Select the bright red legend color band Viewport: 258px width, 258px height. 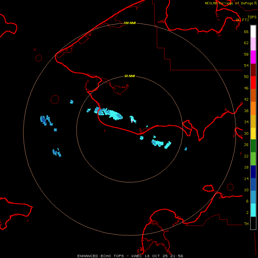point(253,83)
